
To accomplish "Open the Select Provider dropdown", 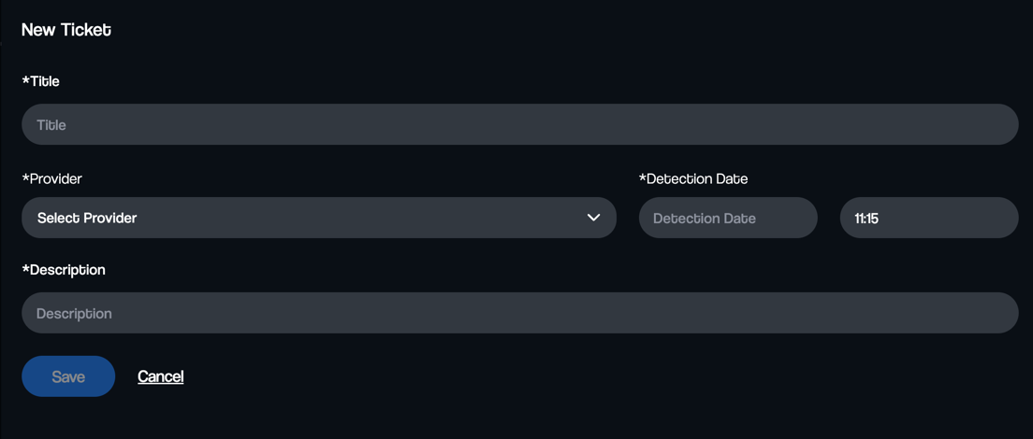I will (x=319, y=218).
